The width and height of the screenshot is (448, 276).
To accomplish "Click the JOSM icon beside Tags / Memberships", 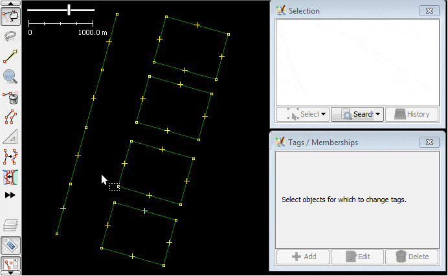I will coord(280,142).
